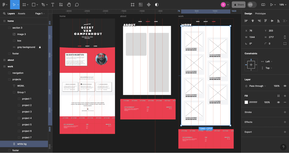This screenshot has height=153, width=289.
Task: Click the Present play icon
Action: [271, 5]
